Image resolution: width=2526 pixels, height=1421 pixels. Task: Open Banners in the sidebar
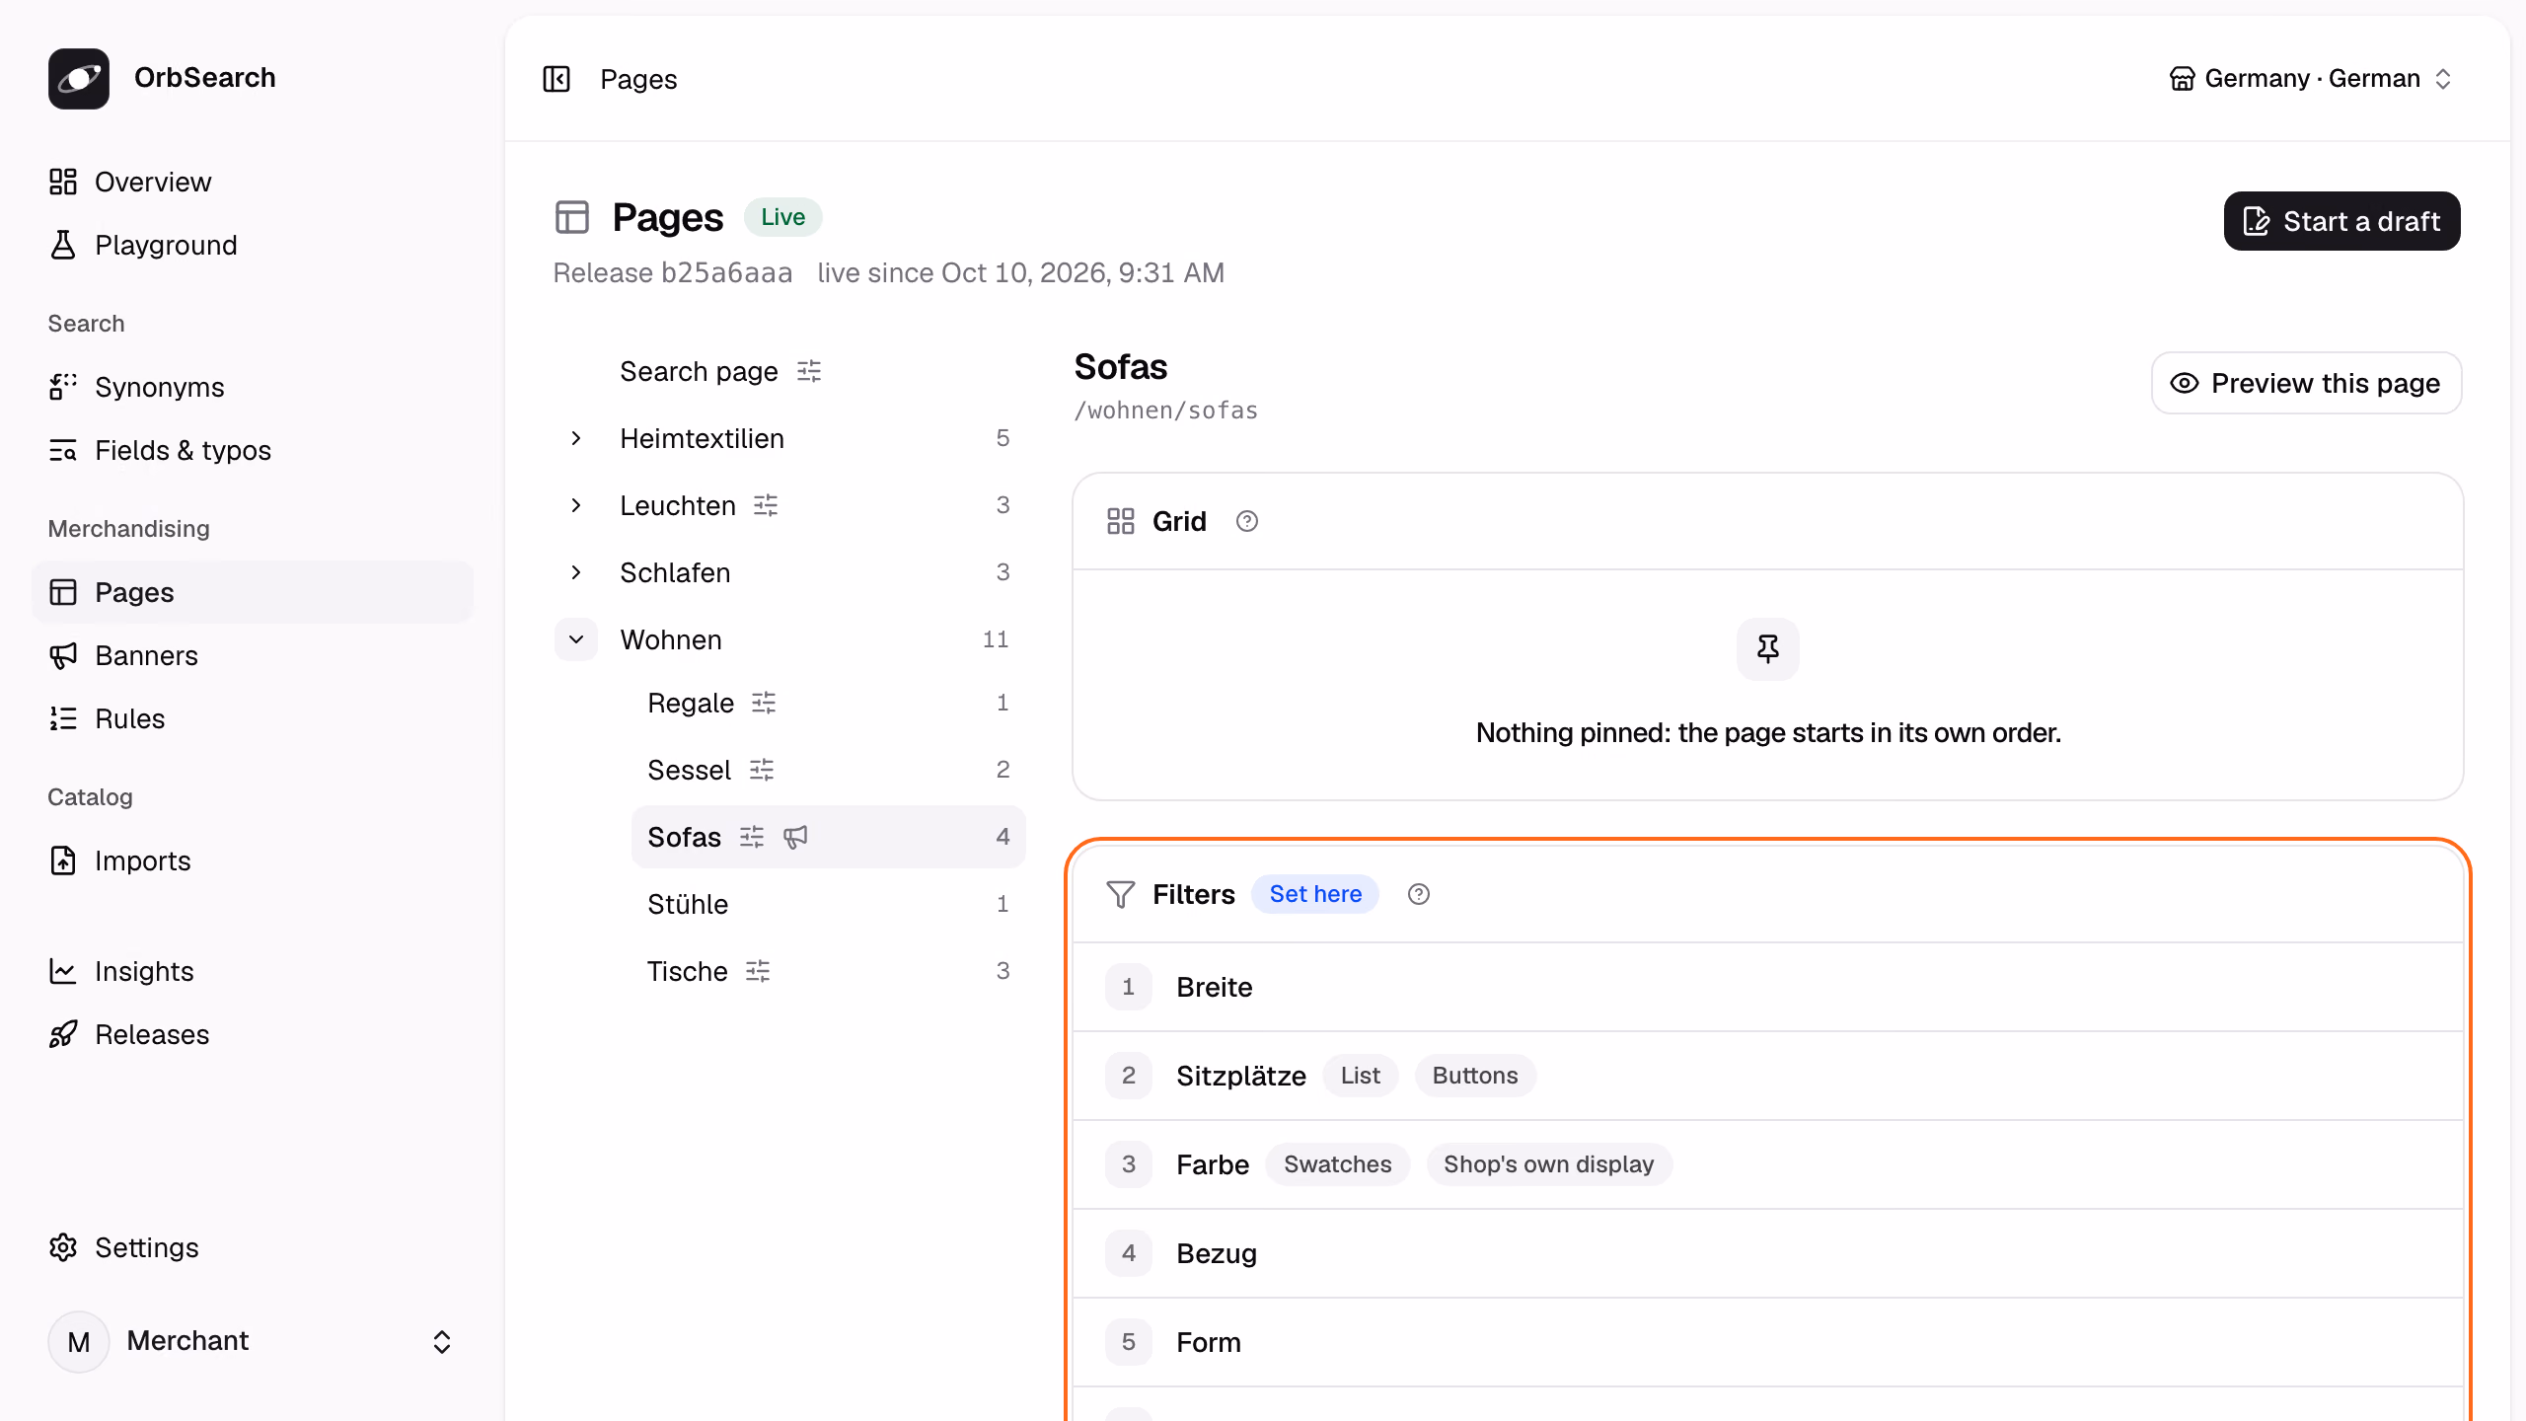click(253, 655)
